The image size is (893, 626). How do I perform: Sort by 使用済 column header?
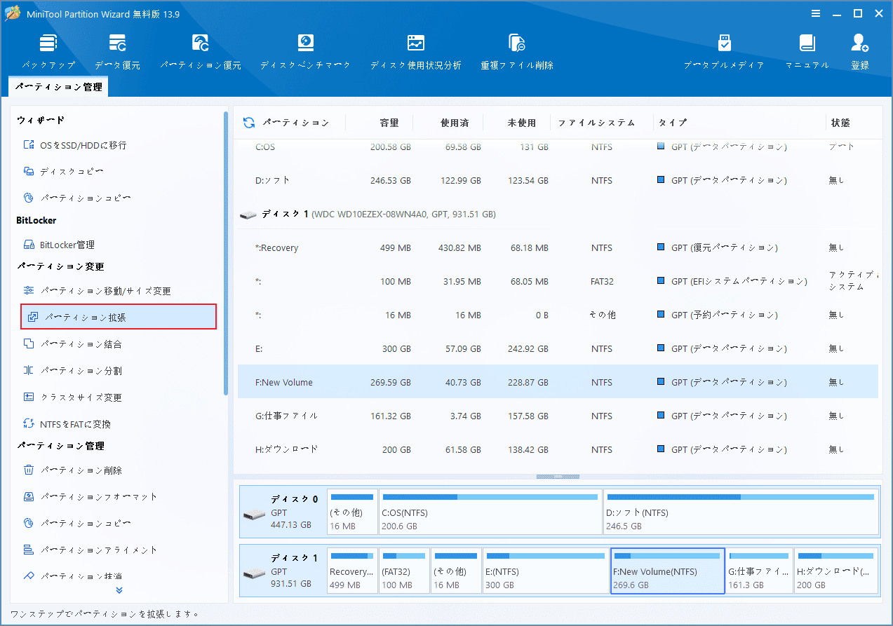455,123
